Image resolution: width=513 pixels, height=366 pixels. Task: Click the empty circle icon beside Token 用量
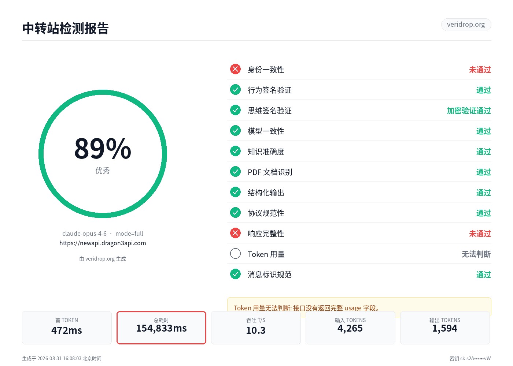tap(235, 254)
